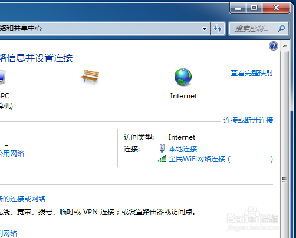Click the sentence mentioning VPN 连接
This screenshot has height=238, width=296.
click(x=98, y=212)
